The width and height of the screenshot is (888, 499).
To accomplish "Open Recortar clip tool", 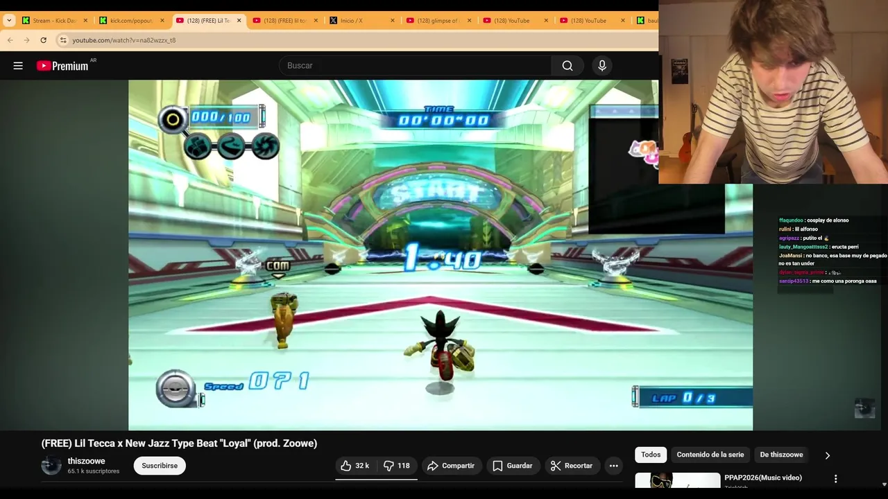I will (x=572, y=466).
